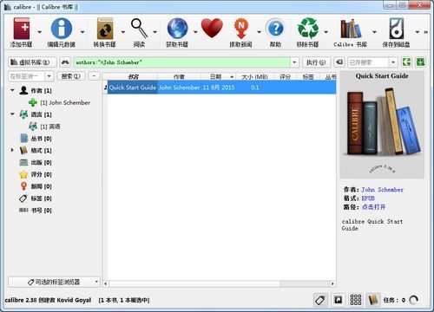Click the Convert books brown book icon

(105, 29)
